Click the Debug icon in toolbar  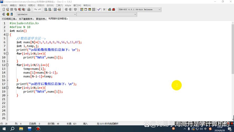pos(113,10)
